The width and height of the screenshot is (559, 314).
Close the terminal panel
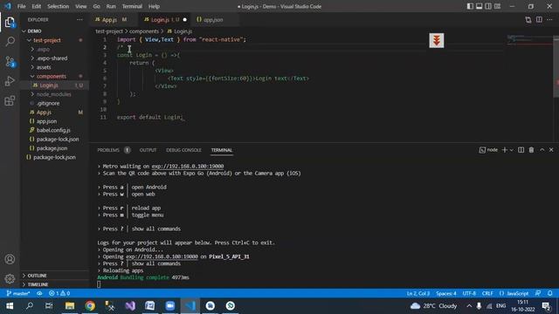pyautogui.click(x=551, y=150)
